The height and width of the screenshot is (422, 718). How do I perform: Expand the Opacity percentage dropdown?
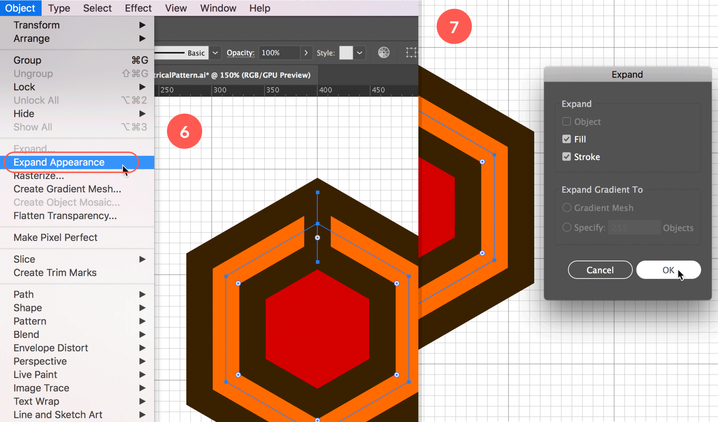[x=306, y=53]
